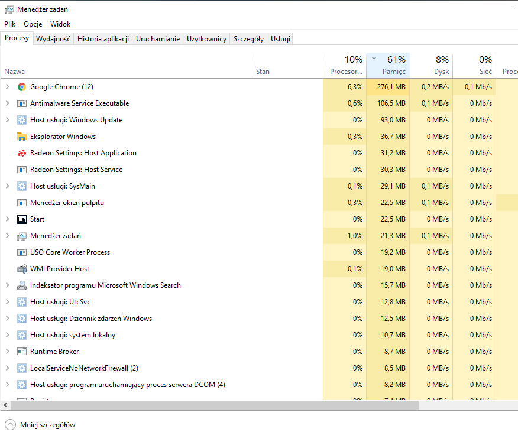Screen dimensions: 518x432
Task: Sort by Pamięć column showing 61%
Action: pyautogui.click(x=388, y=66)
